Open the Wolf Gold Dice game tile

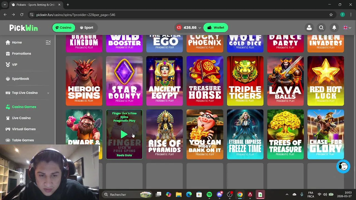(x=245, y=44)
